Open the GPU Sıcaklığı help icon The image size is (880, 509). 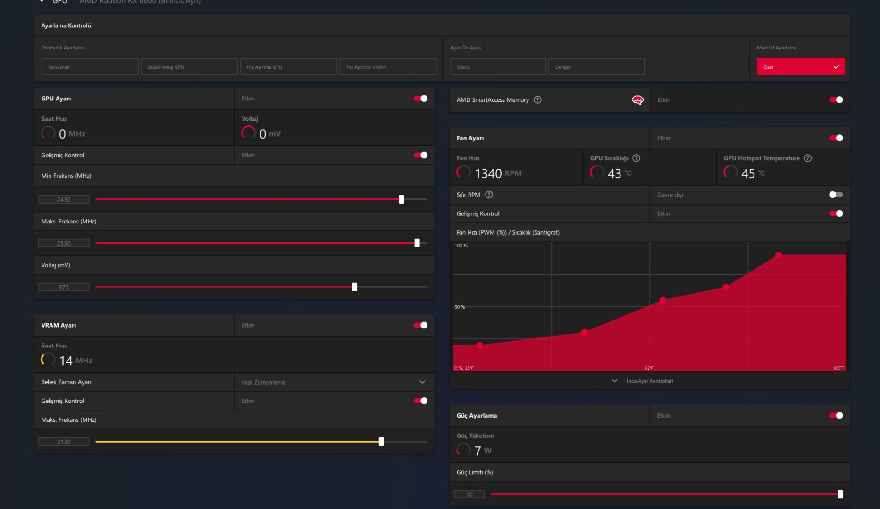click(x=636, y=158)
